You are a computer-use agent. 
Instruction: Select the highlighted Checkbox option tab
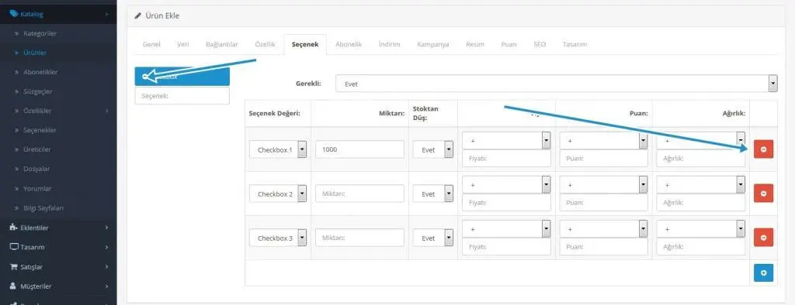(182, 77)
